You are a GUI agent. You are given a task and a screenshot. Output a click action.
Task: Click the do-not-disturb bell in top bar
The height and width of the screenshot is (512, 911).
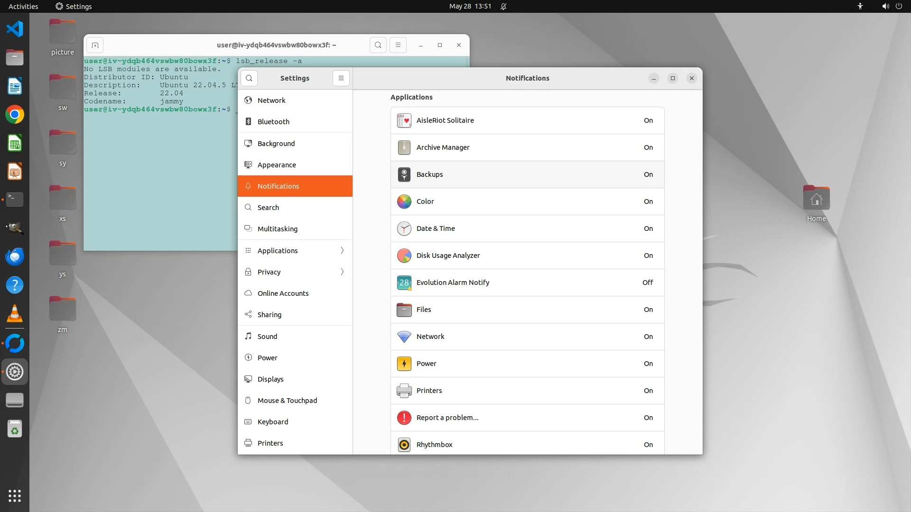503,7
